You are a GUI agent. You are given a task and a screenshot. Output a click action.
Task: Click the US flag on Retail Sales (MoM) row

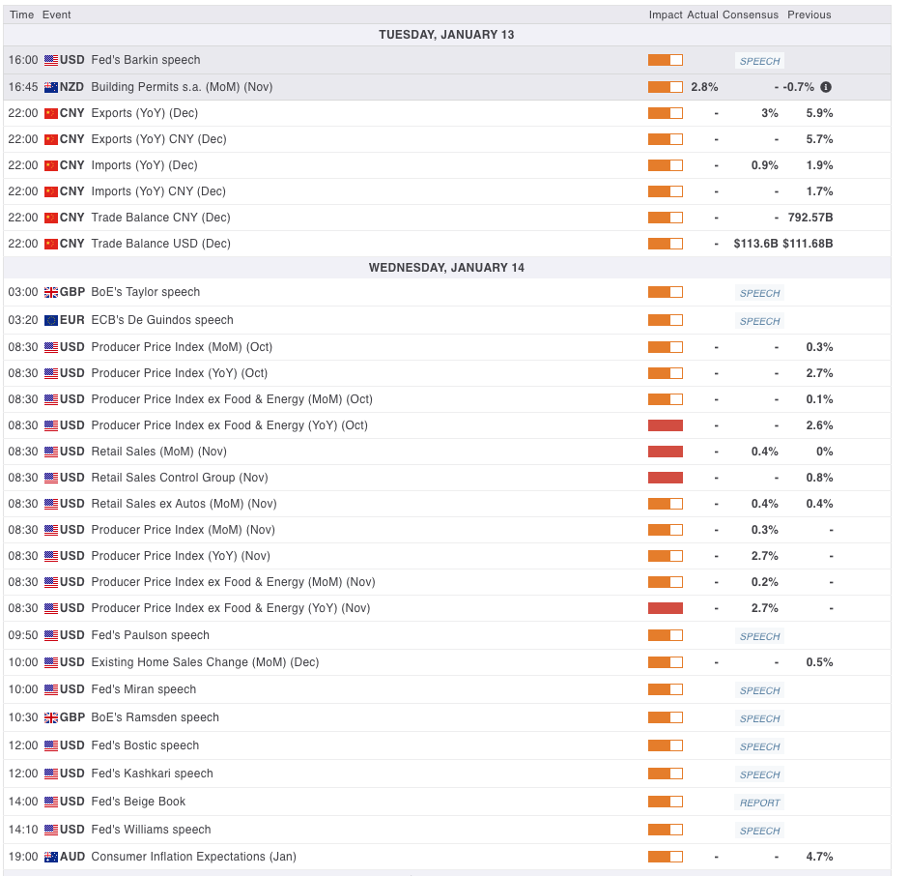tap(51, 452)
